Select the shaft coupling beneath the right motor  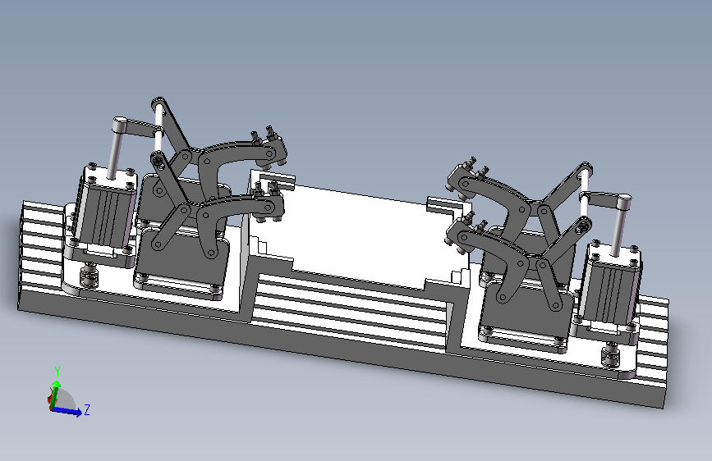click(611, 355)
